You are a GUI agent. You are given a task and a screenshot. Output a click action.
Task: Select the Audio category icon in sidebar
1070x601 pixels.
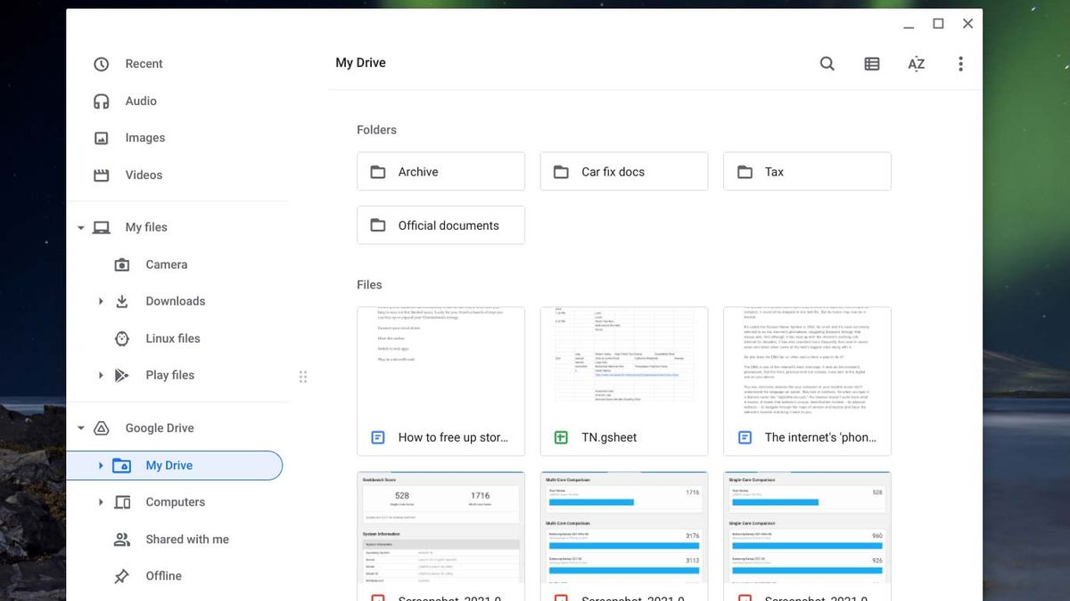click(101, 101)
